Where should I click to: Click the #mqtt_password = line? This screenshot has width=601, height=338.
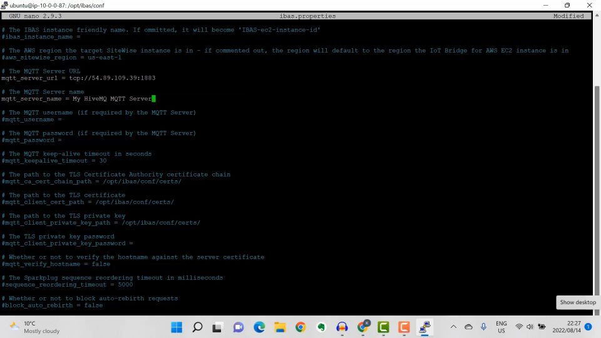[31, 140]
